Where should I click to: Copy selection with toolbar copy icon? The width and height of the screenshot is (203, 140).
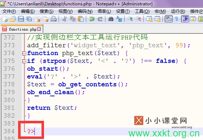73,19
